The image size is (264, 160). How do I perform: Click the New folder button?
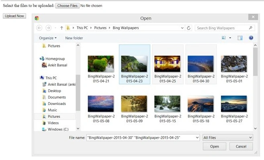pos(74,38)
